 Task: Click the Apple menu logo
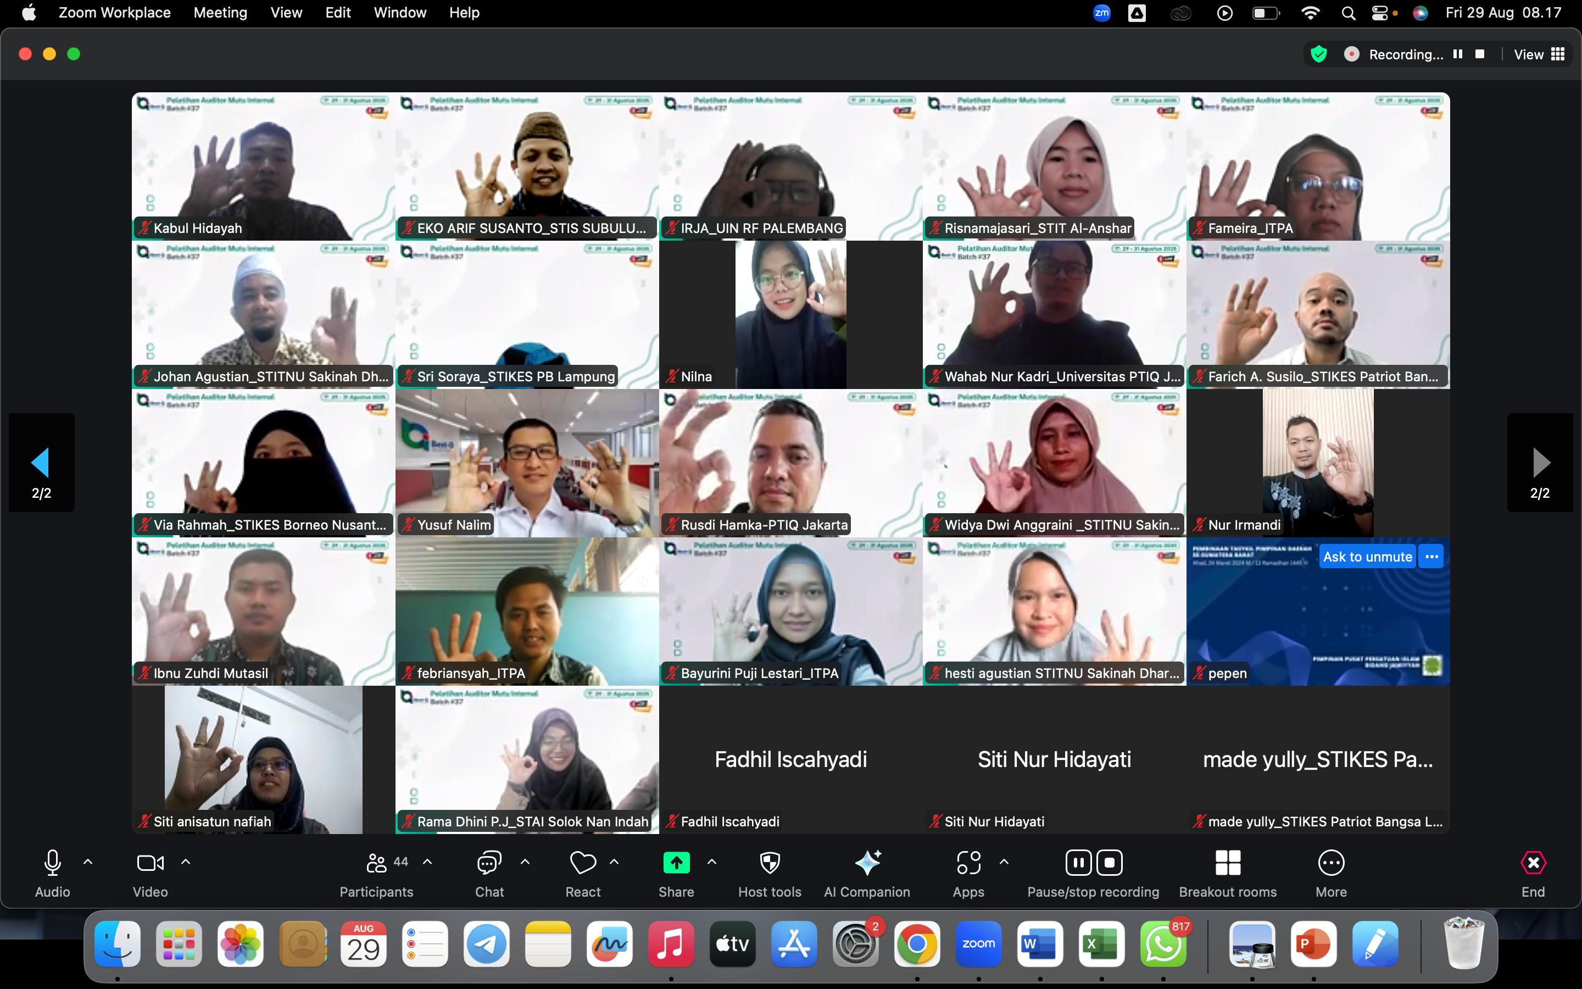(29, 13)
